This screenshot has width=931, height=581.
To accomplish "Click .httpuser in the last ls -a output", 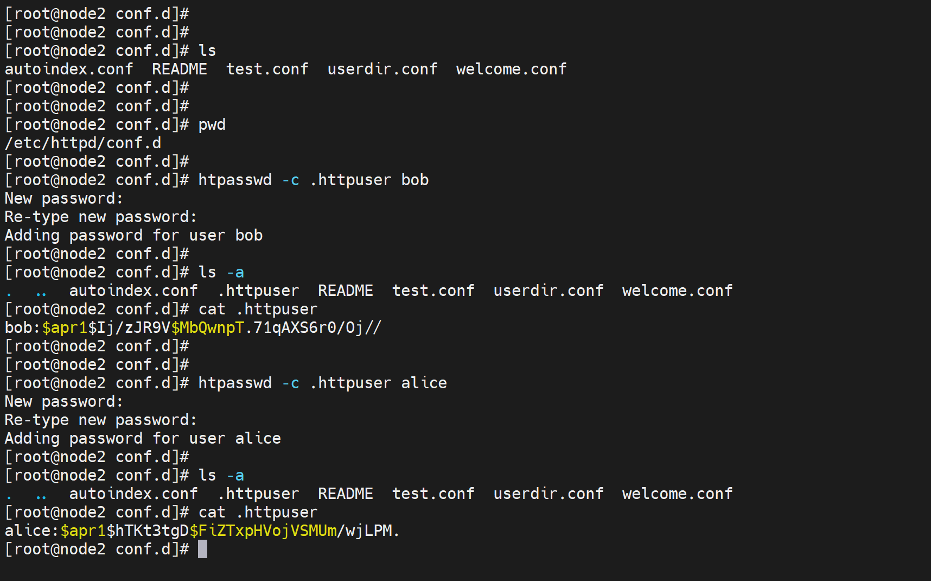I will click(258, 494).
